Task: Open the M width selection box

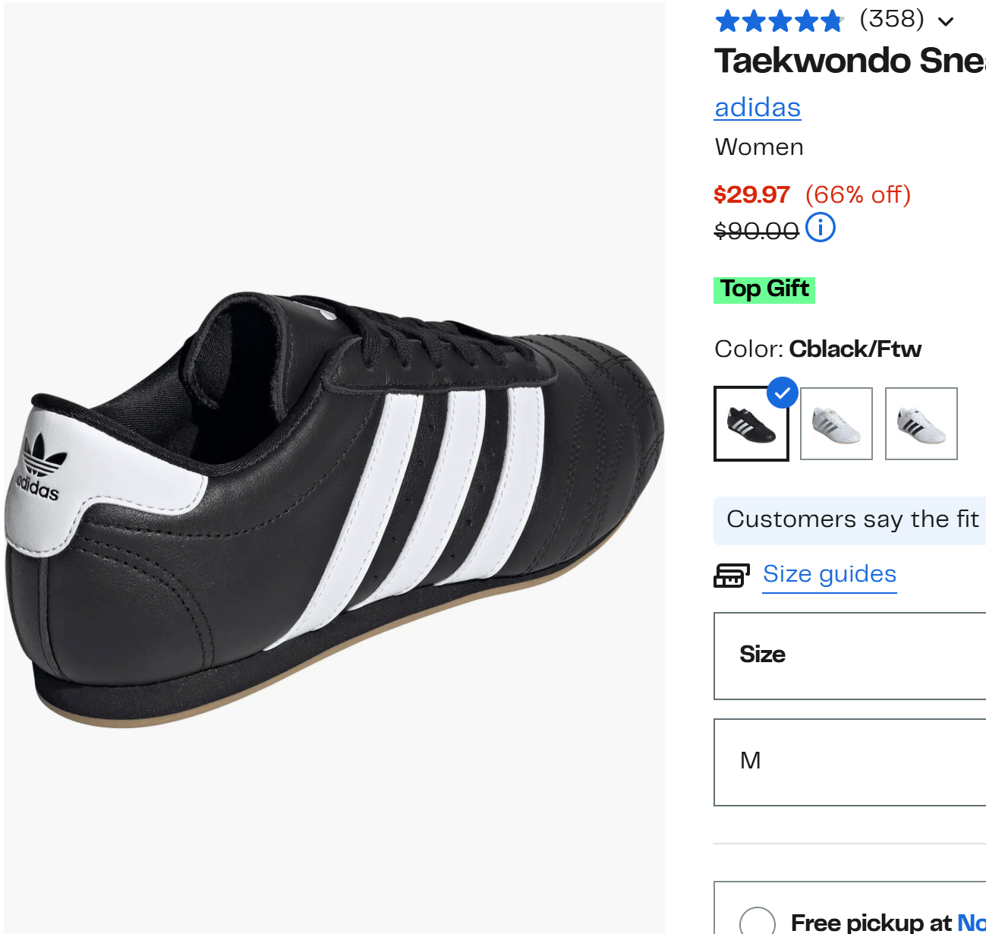Action: (850, 762)
